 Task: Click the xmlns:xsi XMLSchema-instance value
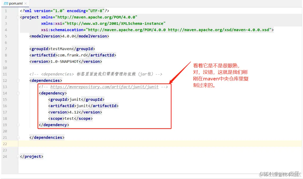coord(115,24)
